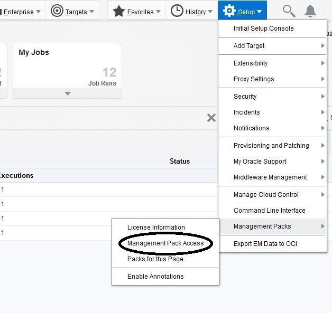Open the Incidents submenu
This screenshot has height=313, width=332.
[272, 112]
